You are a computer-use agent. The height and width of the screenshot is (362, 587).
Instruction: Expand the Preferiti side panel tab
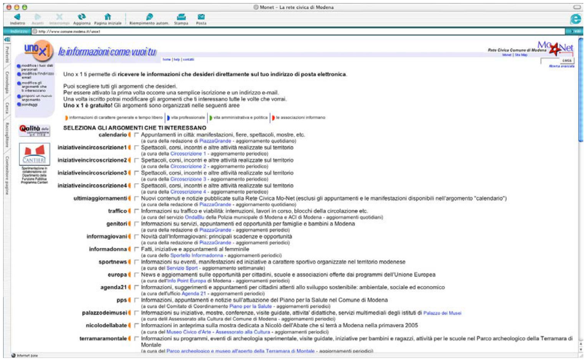[7, 55]
